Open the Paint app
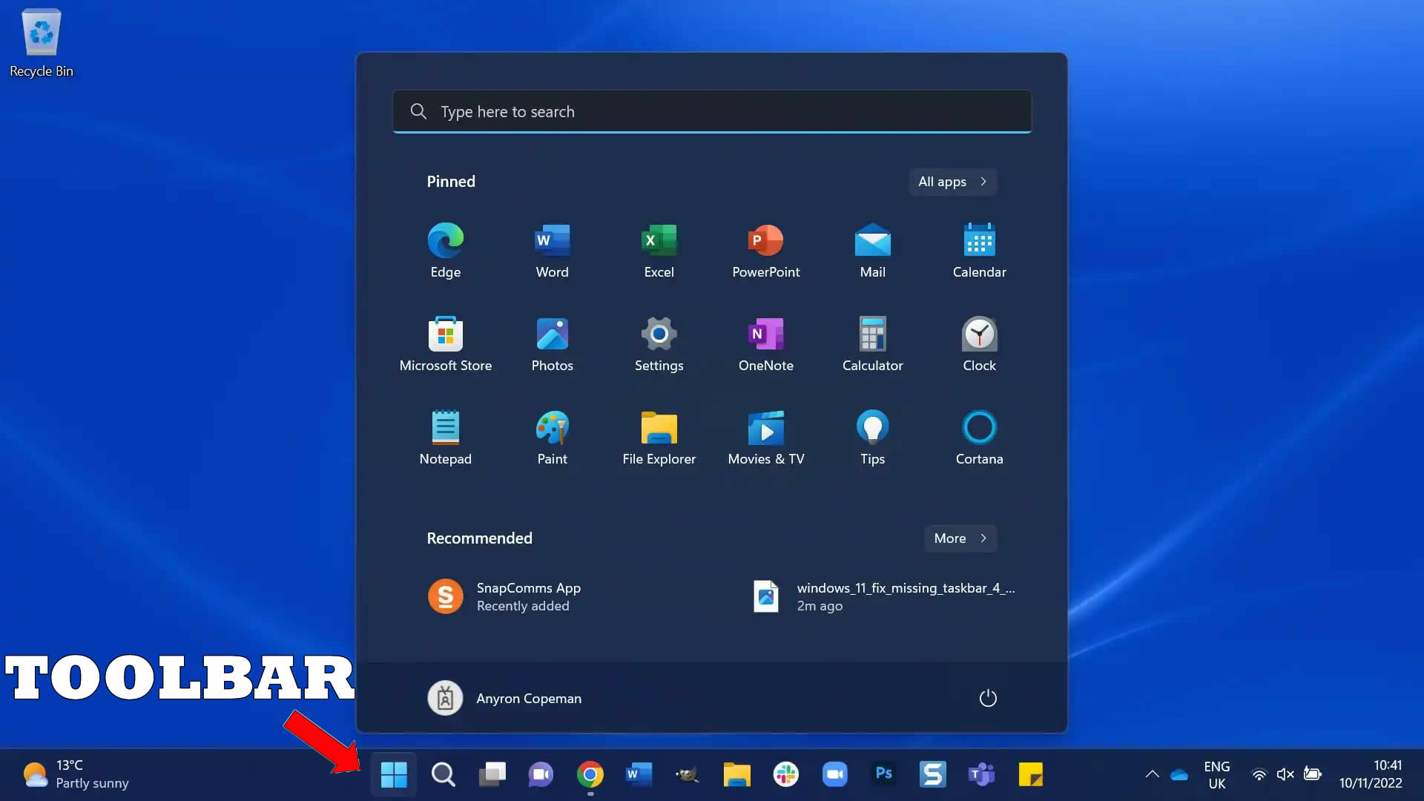Image resolution: width=1424 pixels, height=801 pixels. click(x=552, y=438)
